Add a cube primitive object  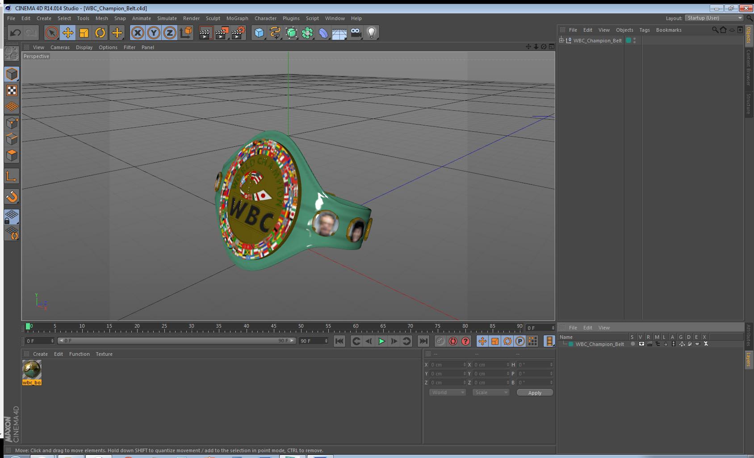(259, 33)
